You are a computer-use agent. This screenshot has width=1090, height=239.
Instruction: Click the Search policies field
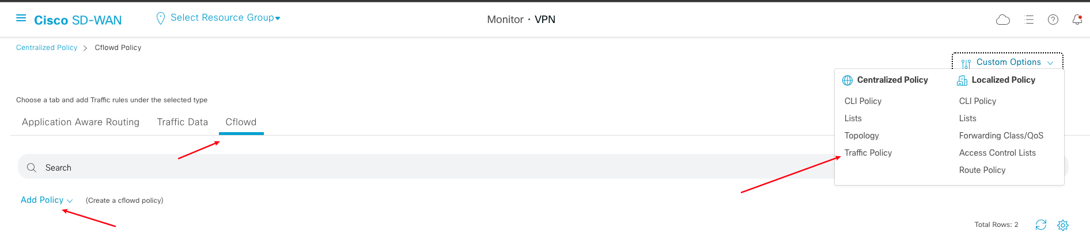click(x=403, y=167)
